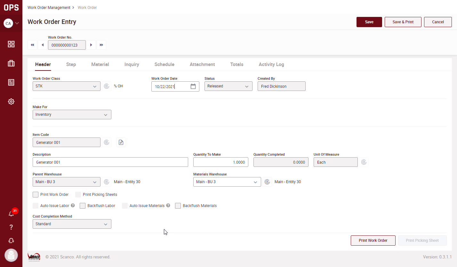Screen dimensions: 457x267
Task: Click the headset support icon
Action: (x=11, y=241)
